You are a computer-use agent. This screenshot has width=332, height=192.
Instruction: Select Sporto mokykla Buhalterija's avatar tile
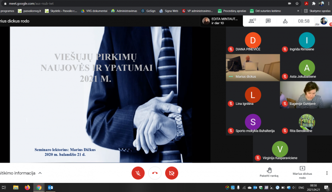tap(253, 122)
